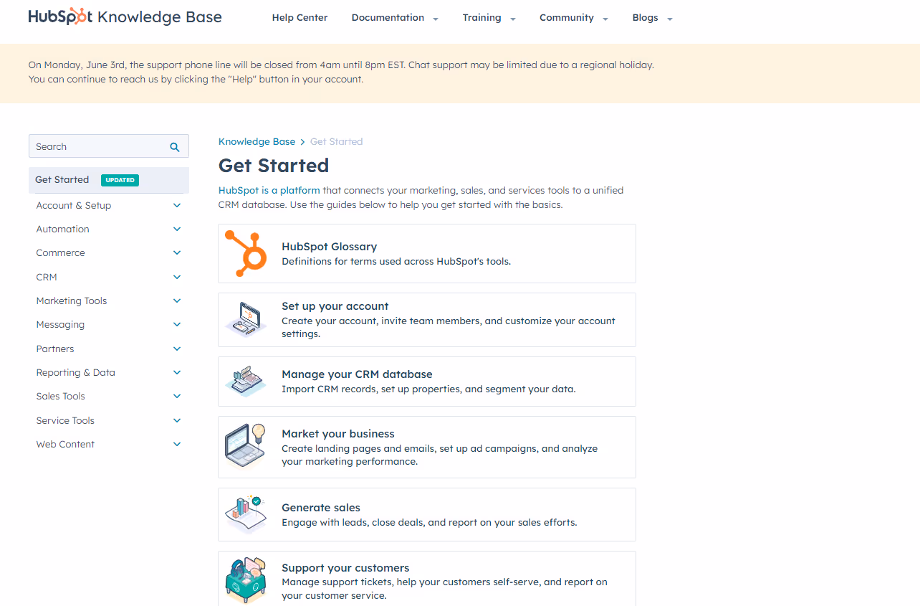
Task: Open the Documentation dropdown menu
Action: point(395,18)
